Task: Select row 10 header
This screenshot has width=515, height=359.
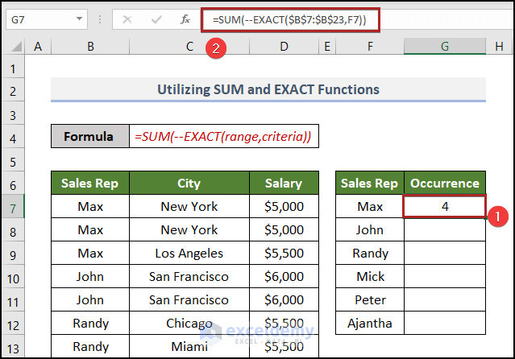Action: point(12,276)
